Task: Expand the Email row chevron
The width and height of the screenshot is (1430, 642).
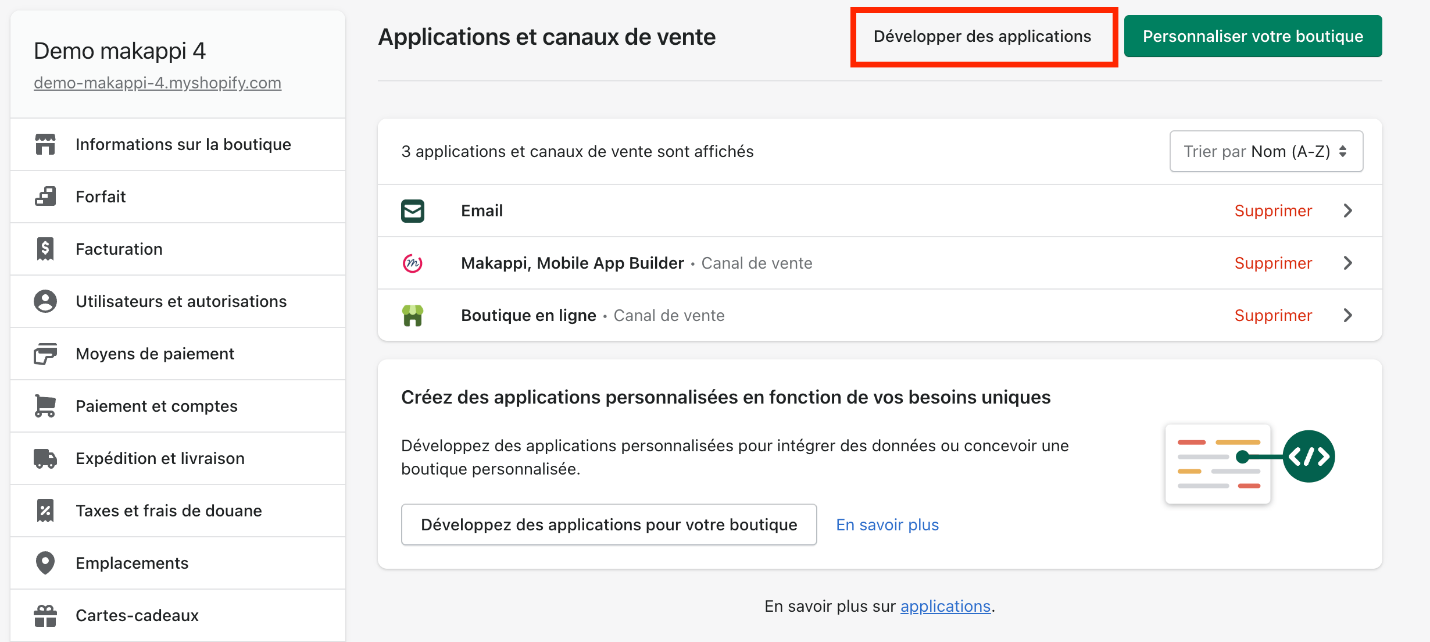Action: click(x=1349, y=211)
